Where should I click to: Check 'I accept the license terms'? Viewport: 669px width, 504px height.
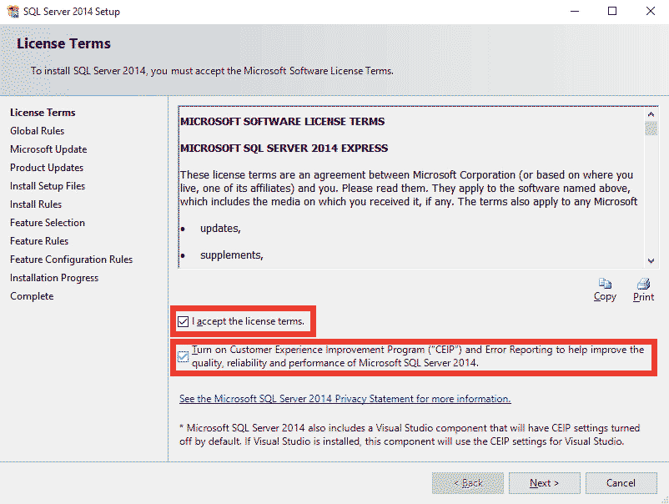pyautogui.click(x=183, y=320)
